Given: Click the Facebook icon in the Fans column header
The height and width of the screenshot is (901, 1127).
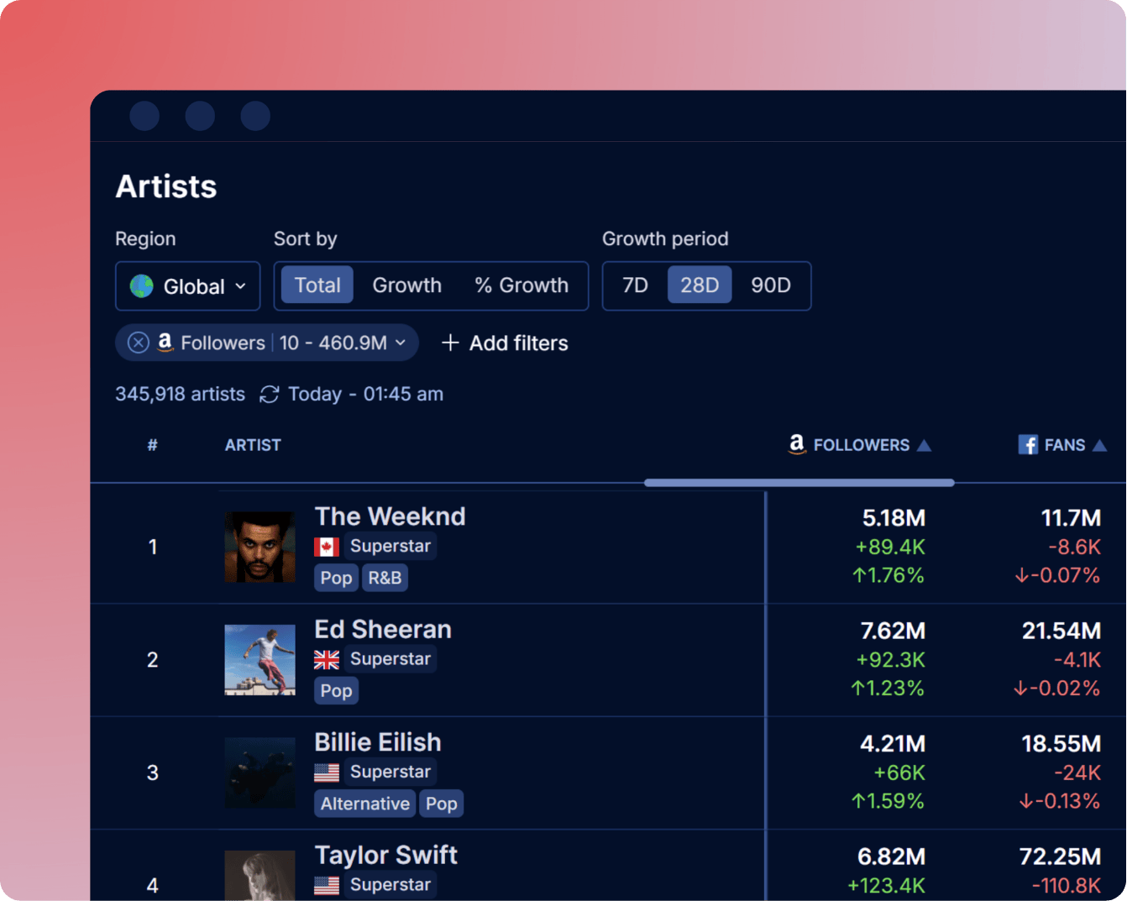Looking at the screenshot, I should 1029,444.
